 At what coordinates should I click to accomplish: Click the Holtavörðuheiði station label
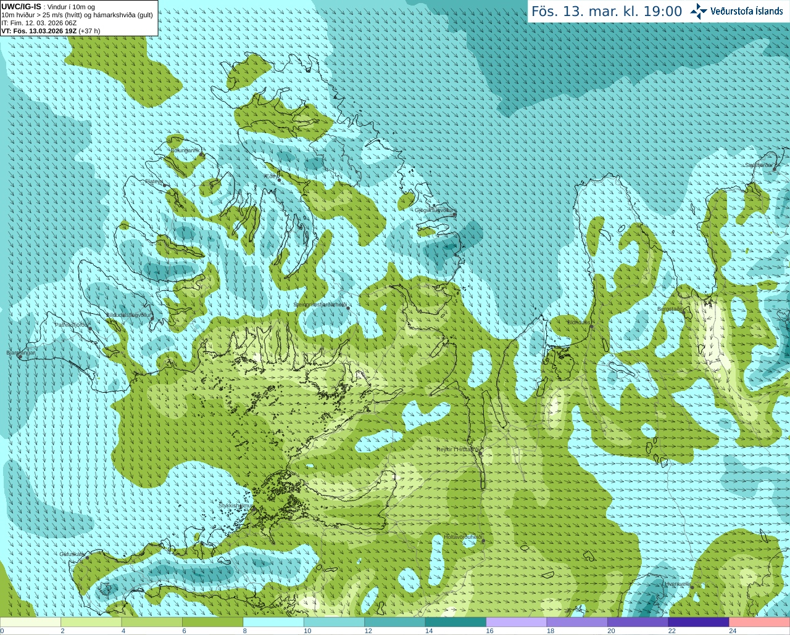(x=463, y=536)
